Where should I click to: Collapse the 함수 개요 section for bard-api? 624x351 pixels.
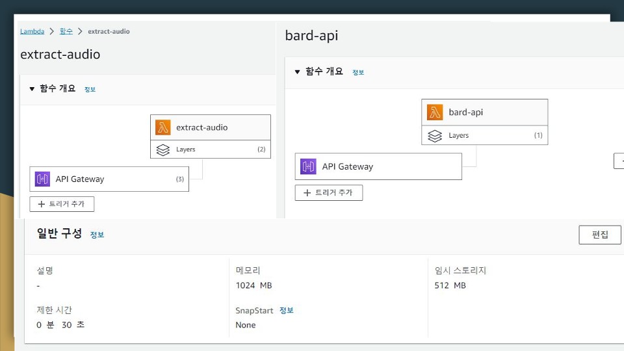[297, 71]
